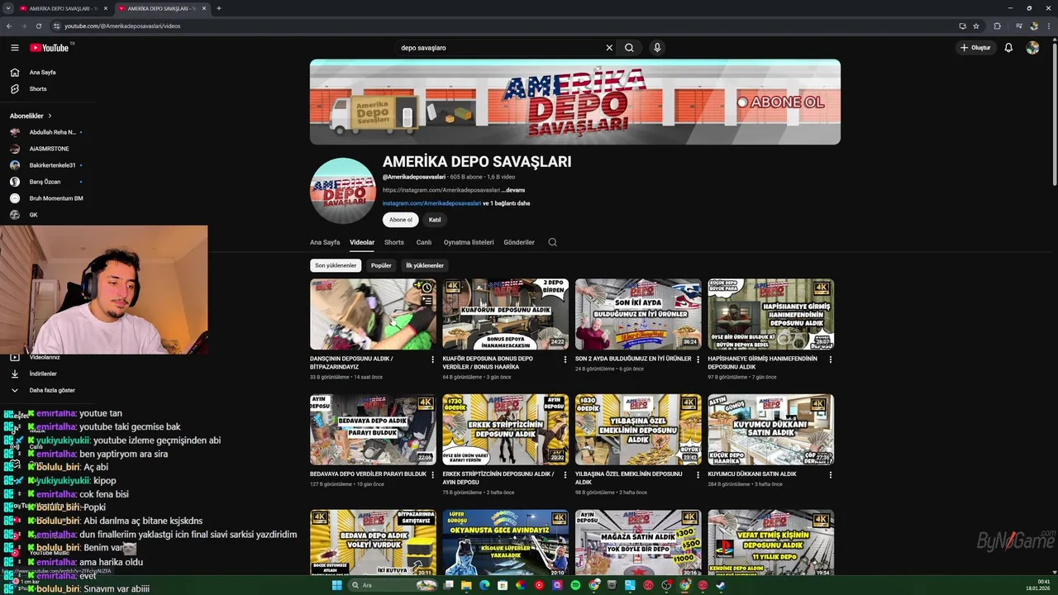Open the account avatar menu

[1032, 48]
